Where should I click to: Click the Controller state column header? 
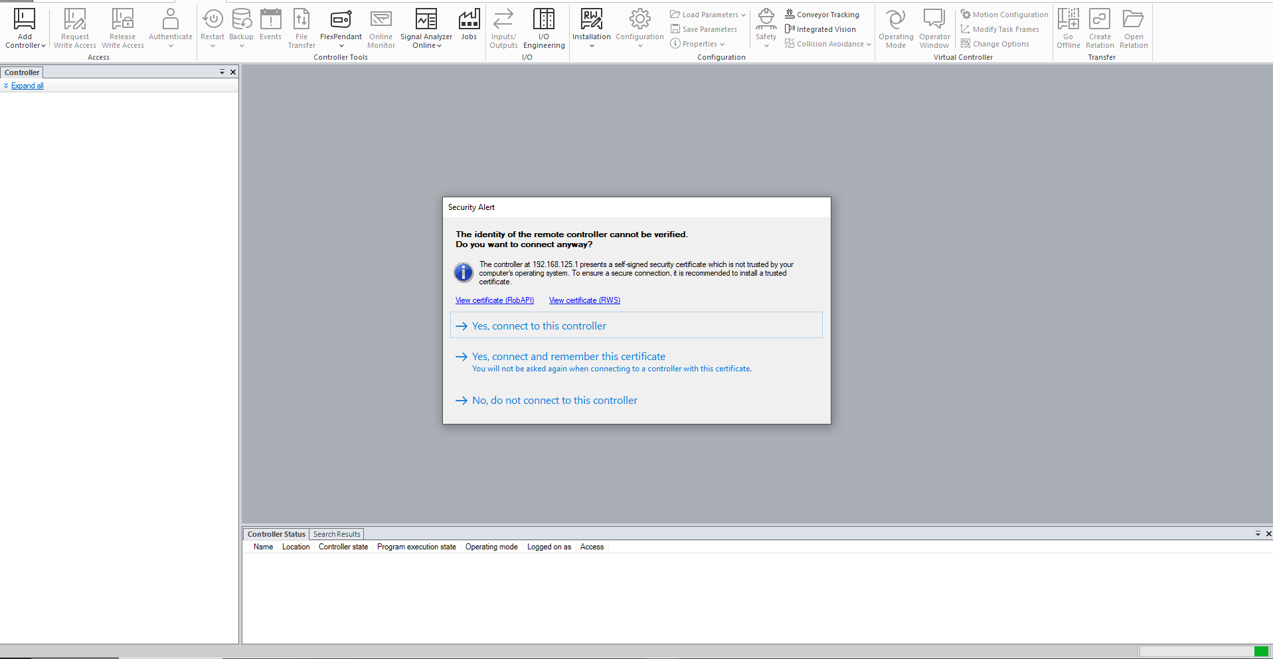[x=343, y=547]
